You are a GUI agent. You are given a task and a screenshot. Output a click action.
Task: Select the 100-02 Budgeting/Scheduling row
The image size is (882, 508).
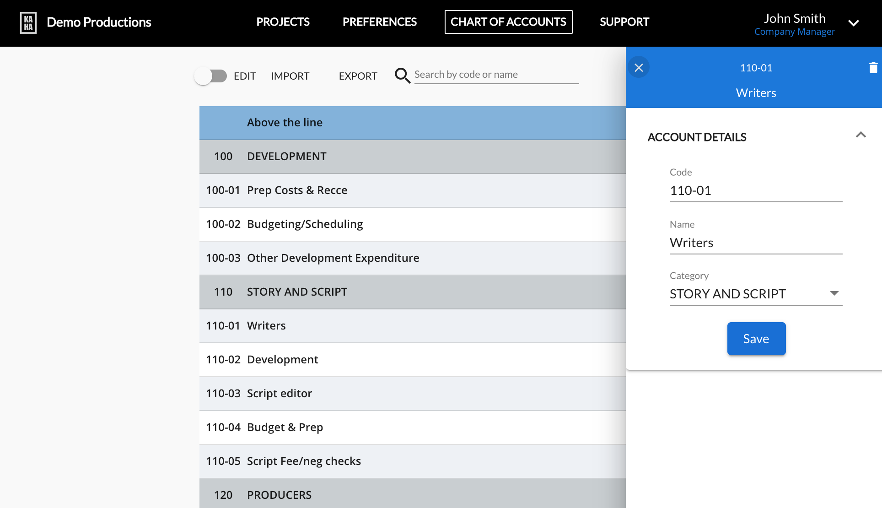click(x=412, y=224)
